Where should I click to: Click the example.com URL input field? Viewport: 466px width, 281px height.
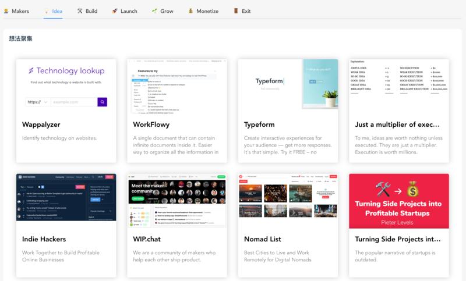[x=73, y=102]
